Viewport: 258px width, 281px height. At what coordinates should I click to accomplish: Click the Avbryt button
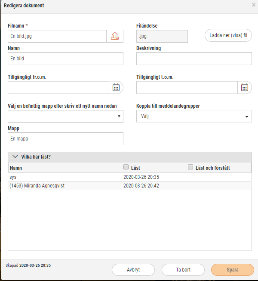point(133,270)
